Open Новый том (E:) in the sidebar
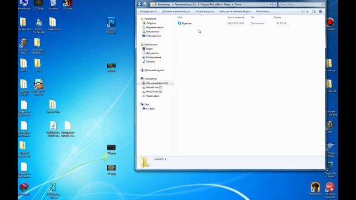The height and width of the screenshot is (200, 356). 154,92
